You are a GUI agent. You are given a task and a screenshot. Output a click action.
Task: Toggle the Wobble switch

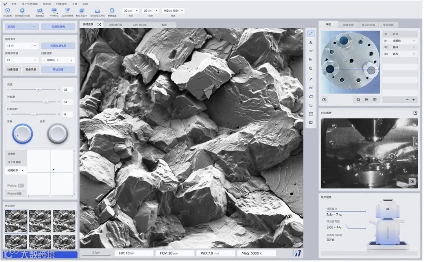point(21,185)
